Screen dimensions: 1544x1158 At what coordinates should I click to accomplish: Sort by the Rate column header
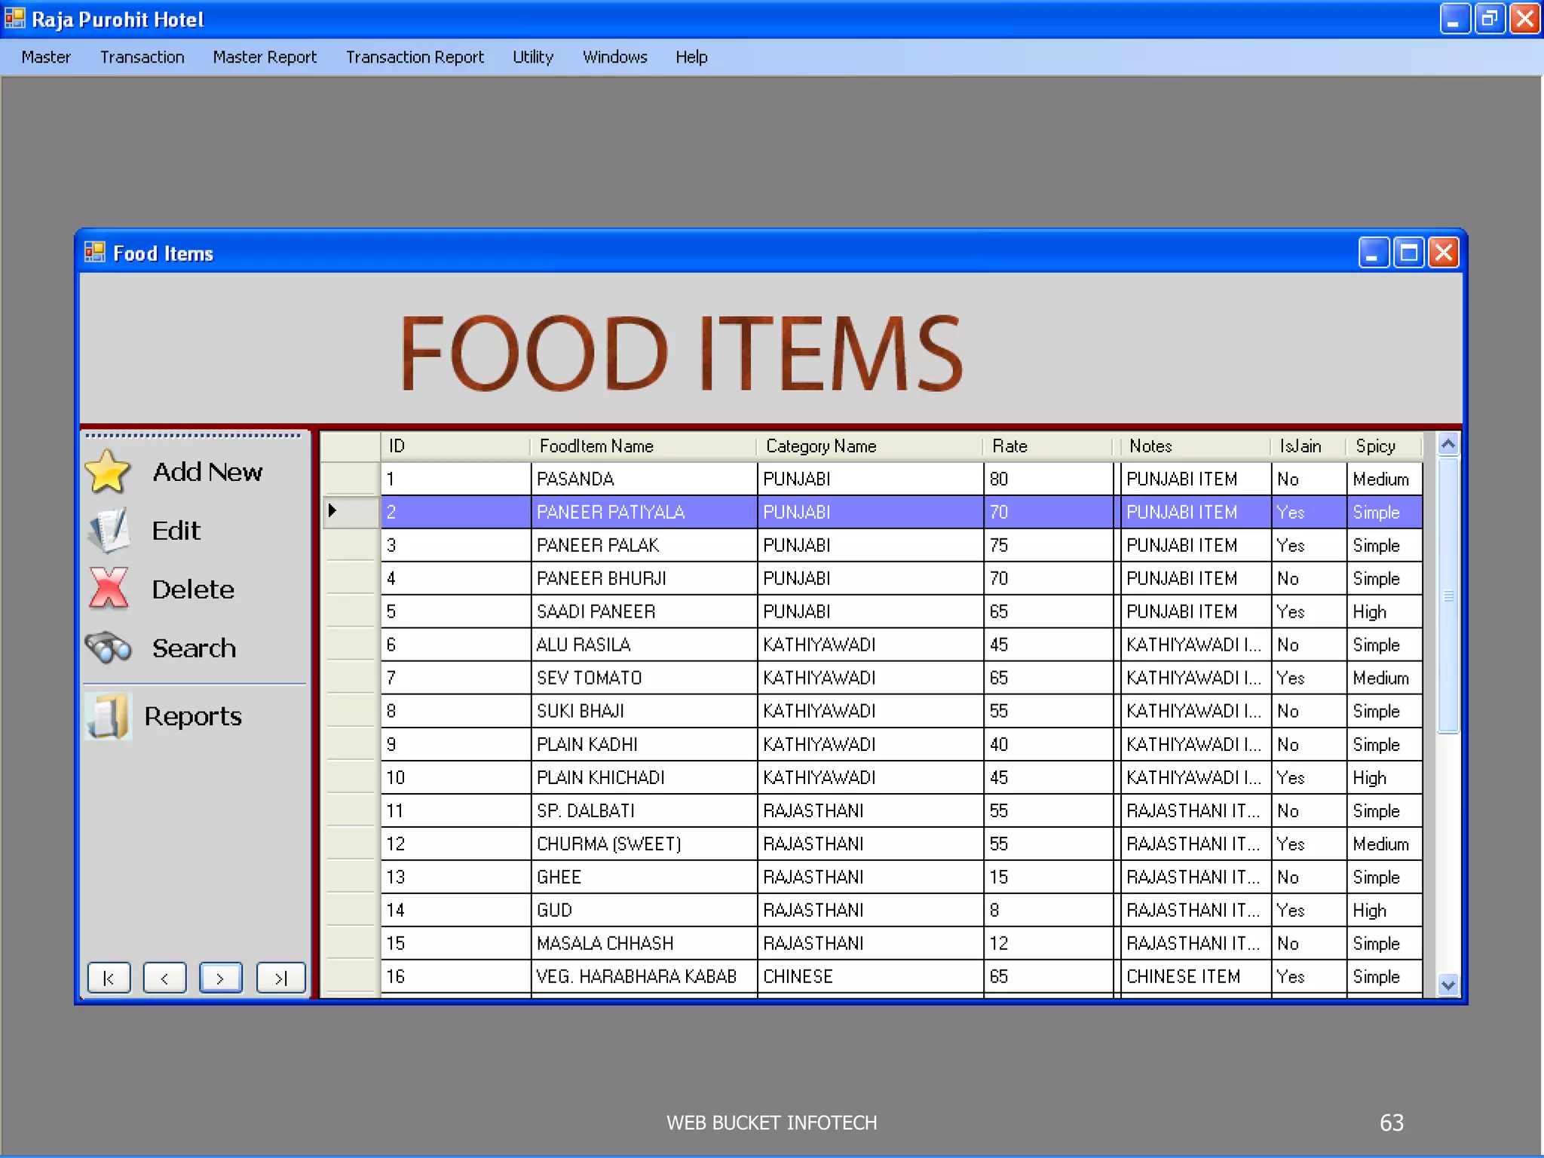(1048, 446)
